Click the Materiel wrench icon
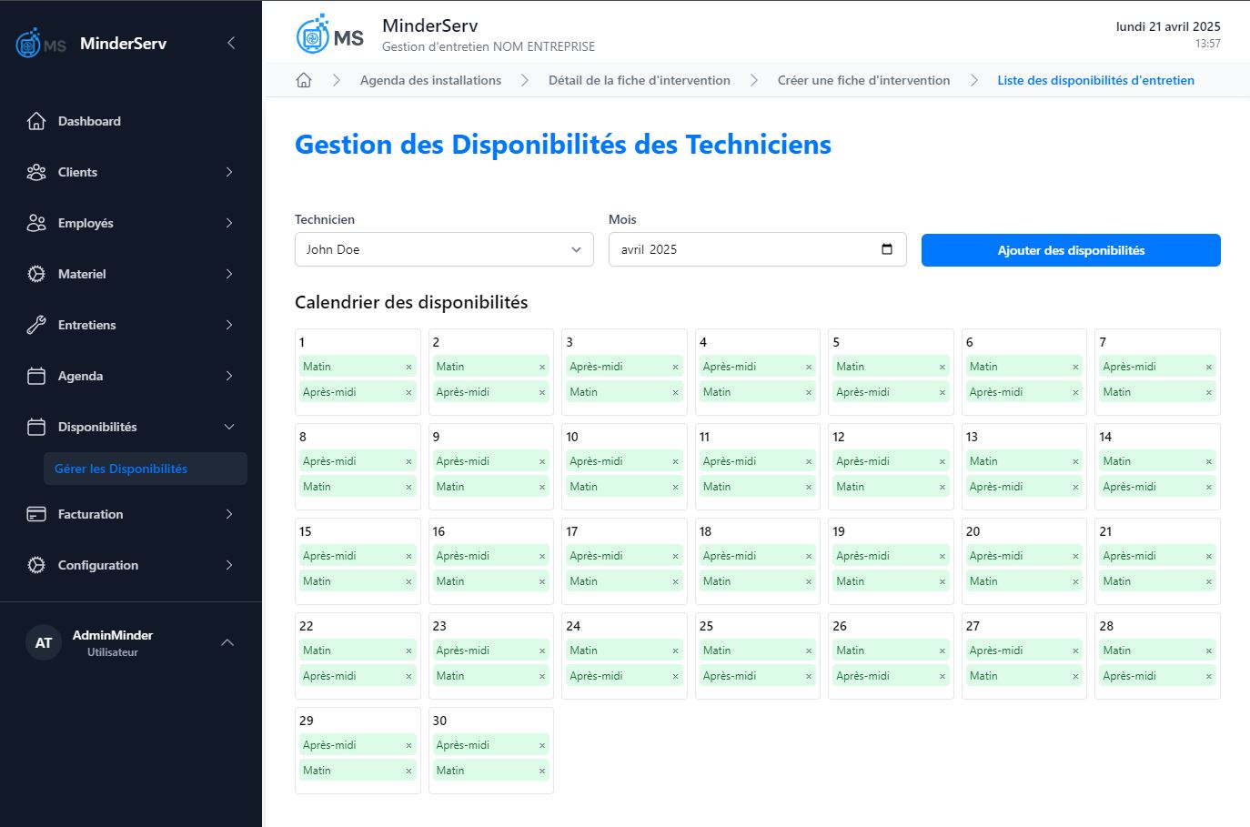The height and width of the screenshot is (827, 1250). (x=36, y=274)
